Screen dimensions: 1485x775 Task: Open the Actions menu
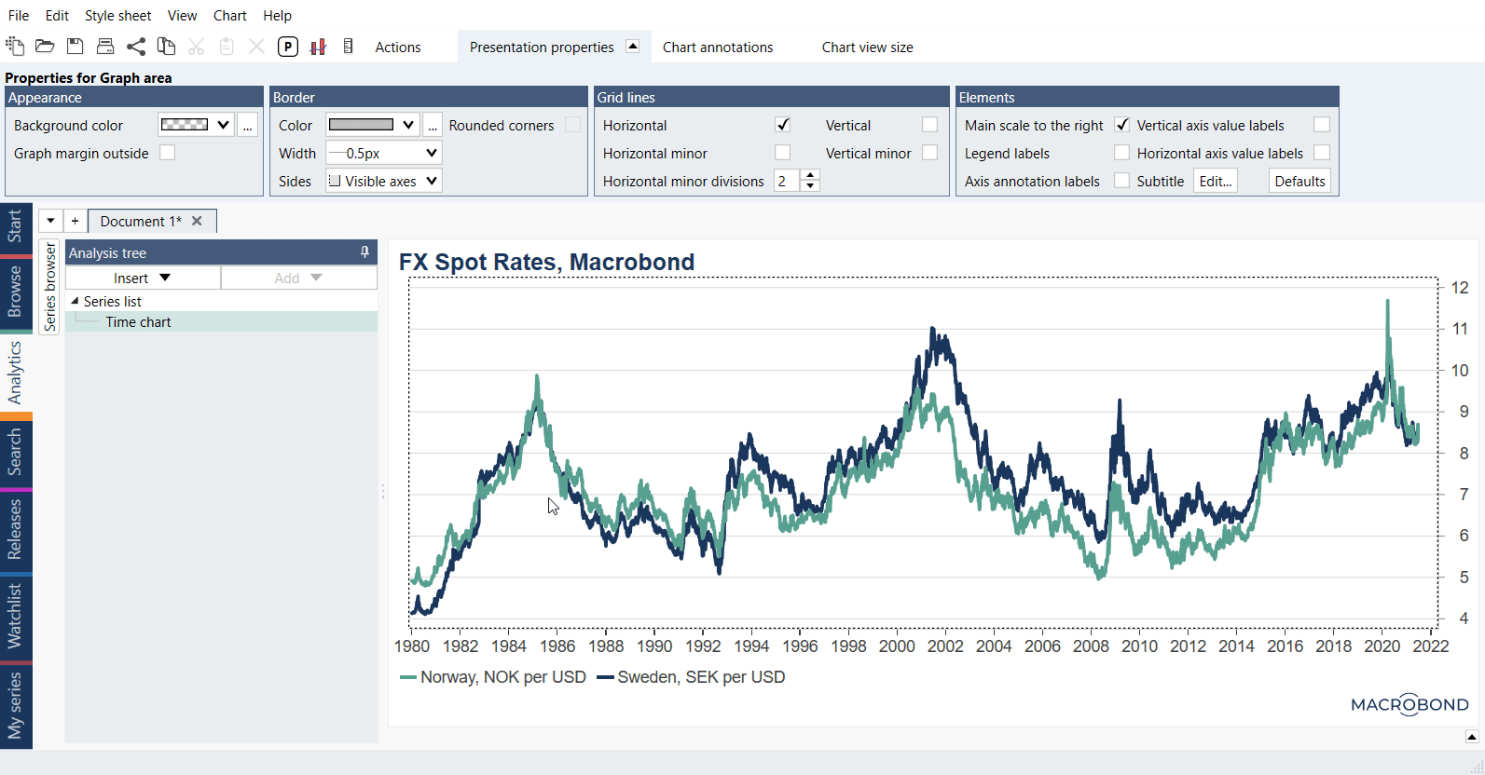[398, 48]
